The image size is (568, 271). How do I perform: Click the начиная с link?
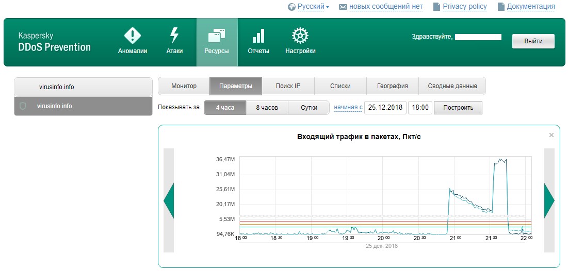348,107
